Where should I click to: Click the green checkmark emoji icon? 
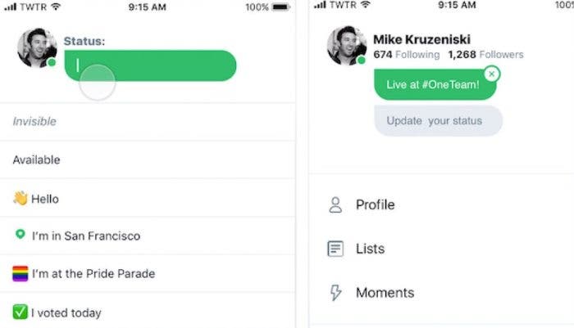coord(20,312)
